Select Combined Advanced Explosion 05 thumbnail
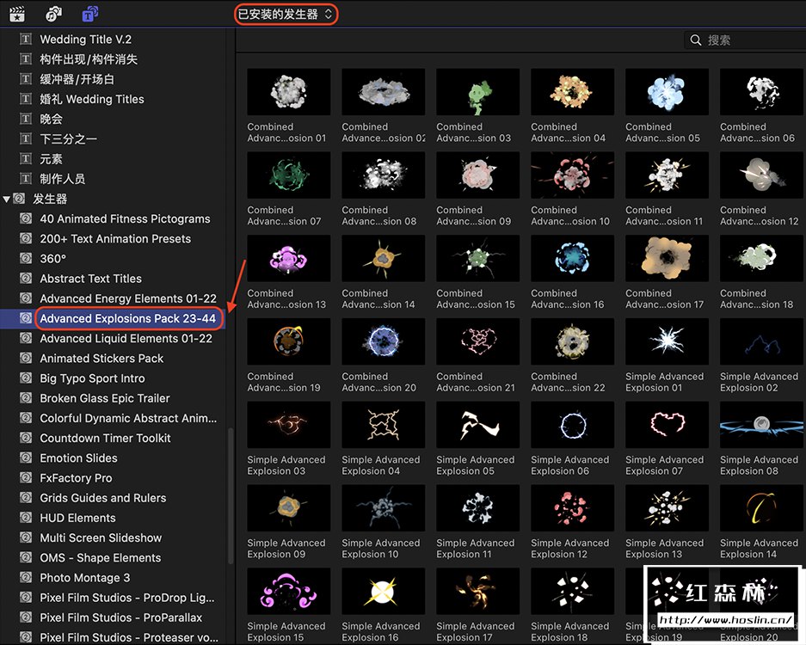This screenshot has width=806, height=645. pos(668,92)
